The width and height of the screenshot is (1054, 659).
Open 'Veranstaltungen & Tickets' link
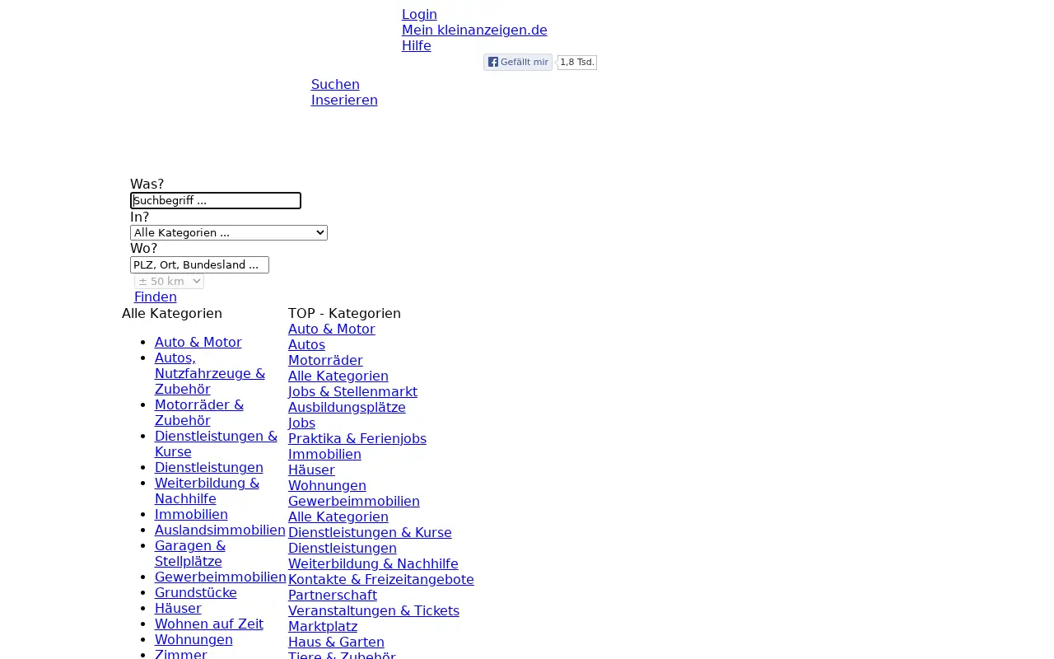click(374, 610)
